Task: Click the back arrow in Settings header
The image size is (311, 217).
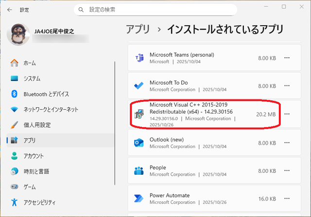Action: coord(10,10)
